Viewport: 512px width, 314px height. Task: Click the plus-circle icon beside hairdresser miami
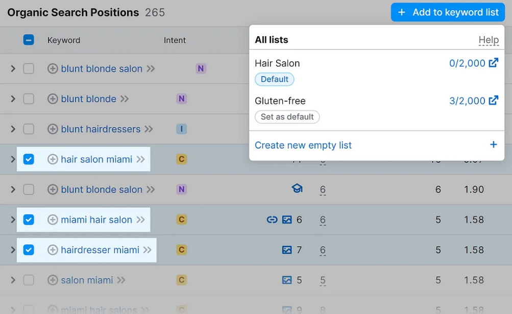coord(53,250)
